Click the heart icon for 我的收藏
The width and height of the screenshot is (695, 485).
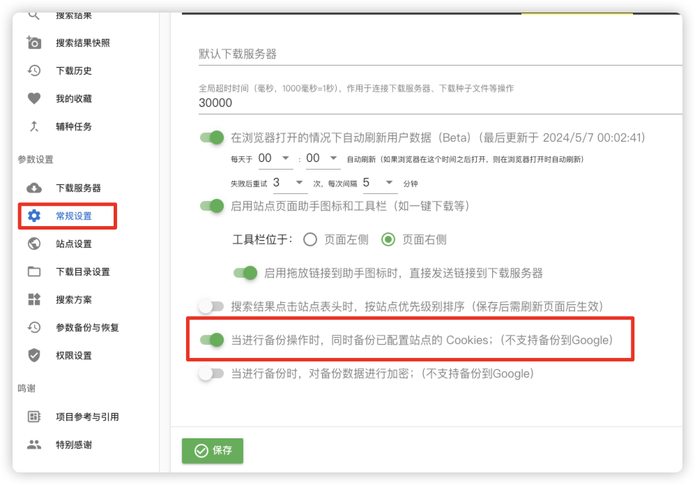click(x=33, y=98)
